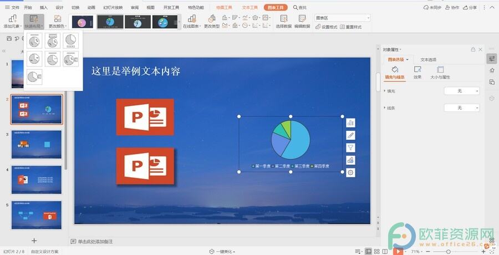Click the 单击此处添加备注 add notes area

click(x=95, y=242)
